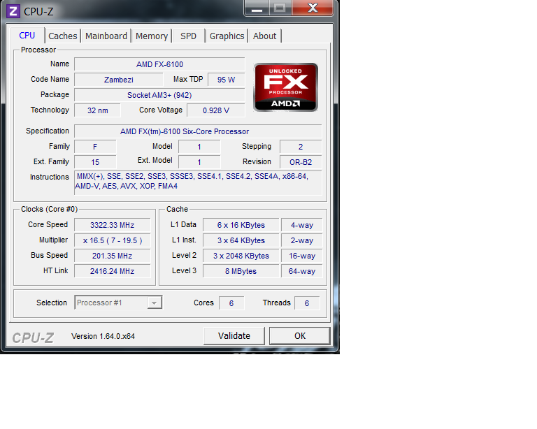Click the Core Voltage value 0.928 V
The image size is (537, 429).
(216, 110)
